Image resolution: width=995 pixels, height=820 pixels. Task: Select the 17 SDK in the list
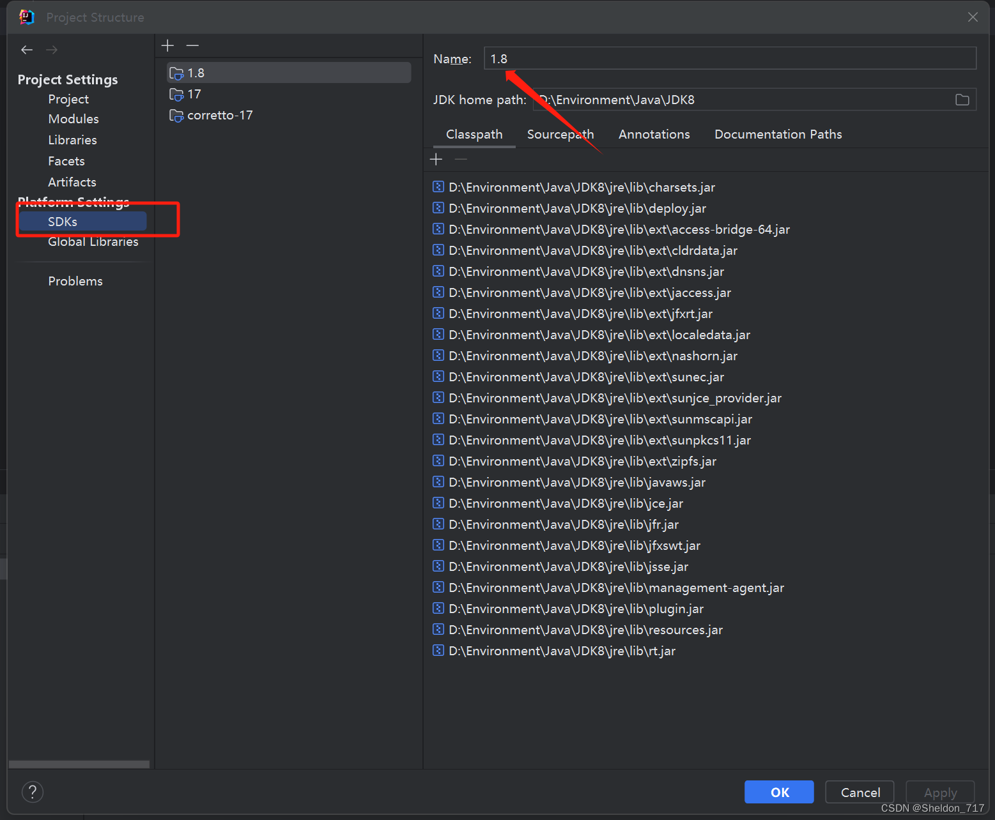tap(195, 94)
